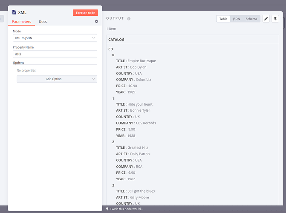Click the '1 item' count text
286x213 pixels.
pos(111,29)
